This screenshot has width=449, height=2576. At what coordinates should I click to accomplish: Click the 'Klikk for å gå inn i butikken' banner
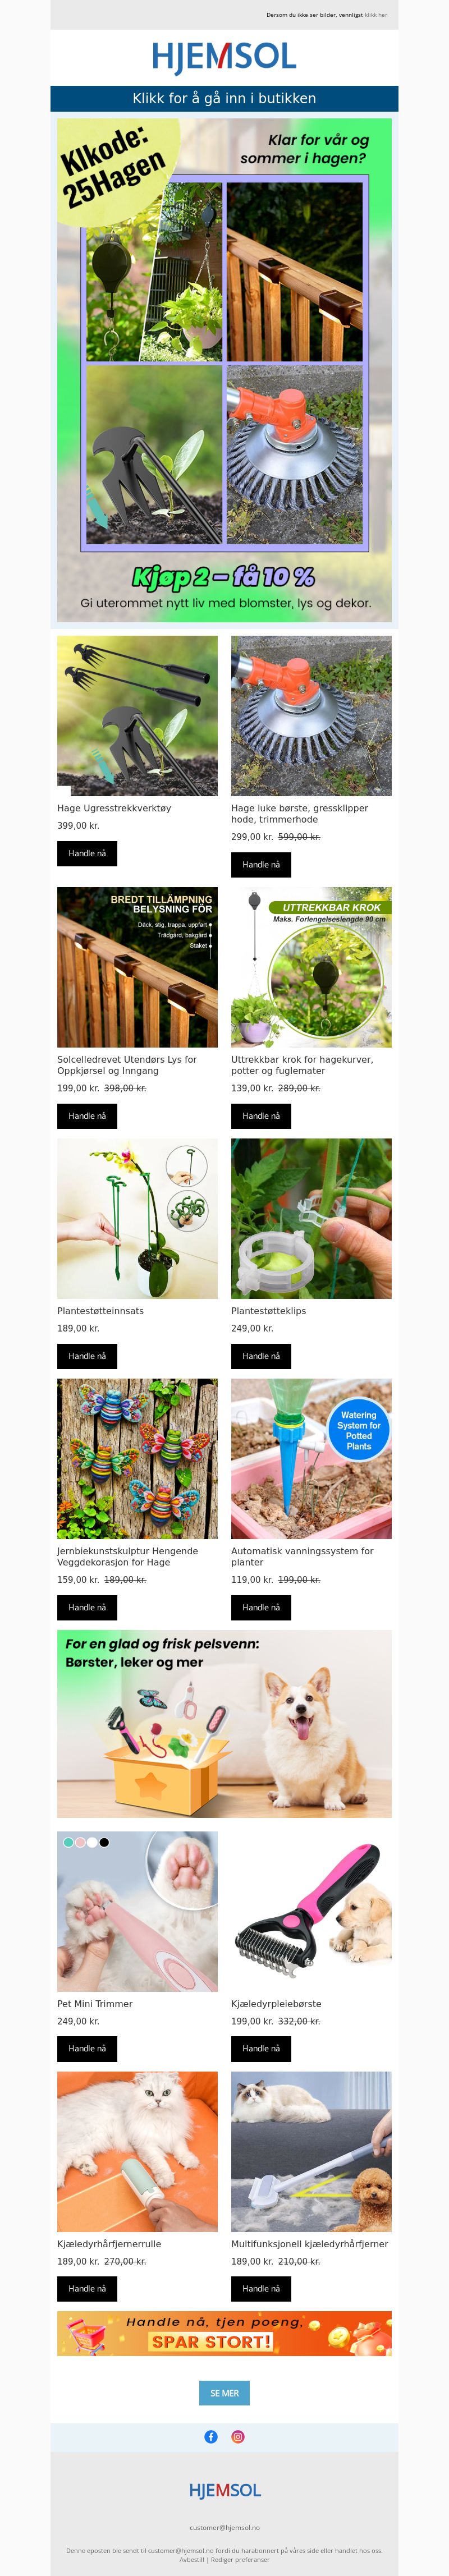point(224,98)
